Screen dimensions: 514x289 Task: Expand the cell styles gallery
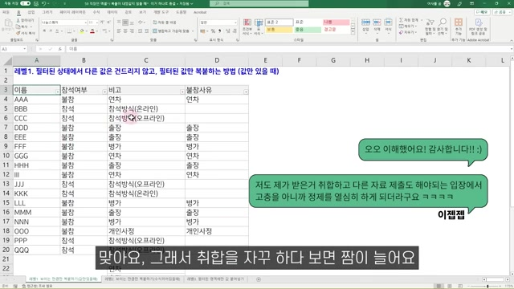click(x=353, y=32)
